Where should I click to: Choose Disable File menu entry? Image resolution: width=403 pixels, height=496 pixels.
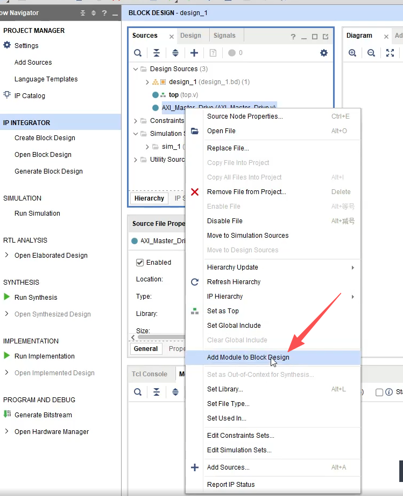(x=273, y=221)
